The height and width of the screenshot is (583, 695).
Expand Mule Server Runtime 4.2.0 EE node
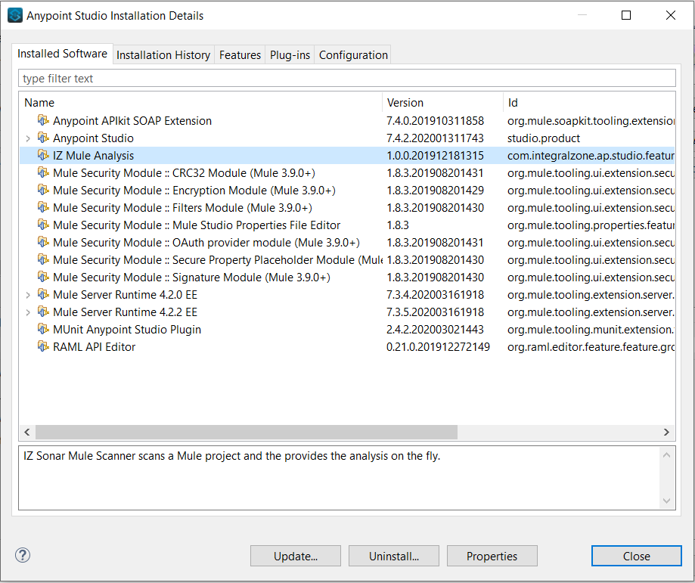[28, 295]
